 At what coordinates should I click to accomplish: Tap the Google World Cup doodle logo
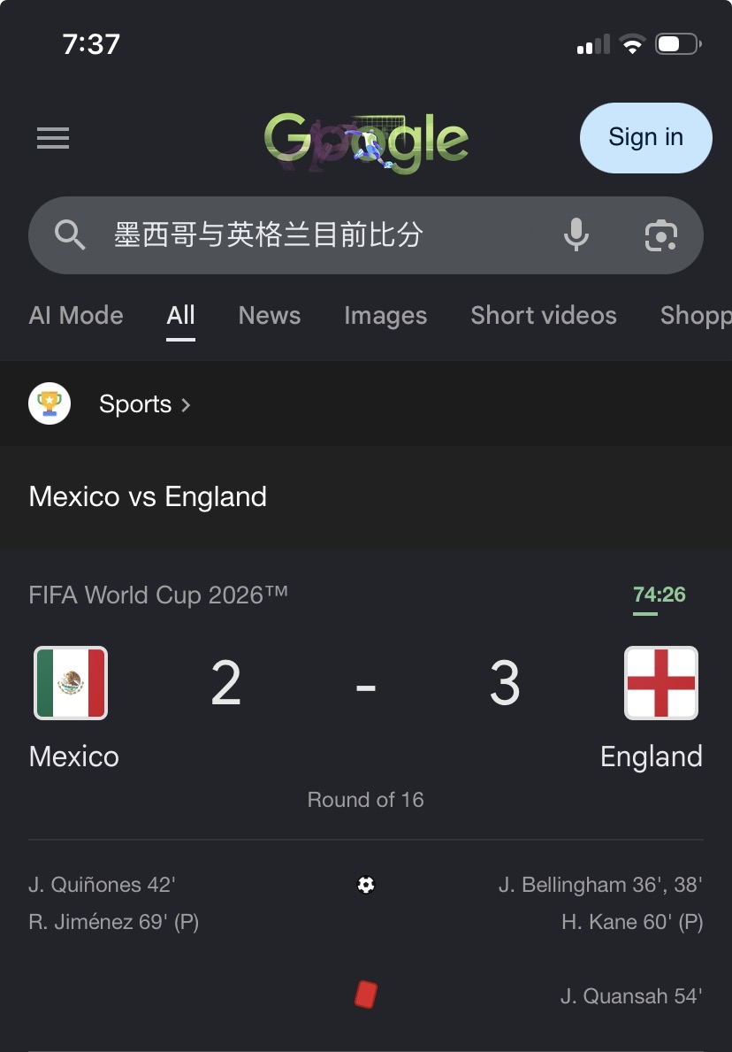[366, 142]
